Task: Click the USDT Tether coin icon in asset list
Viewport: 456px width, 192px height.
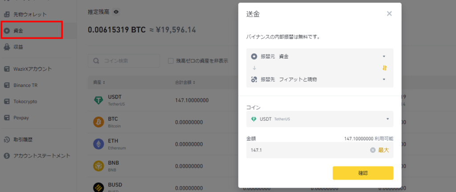Action: [x=98, y=101]
